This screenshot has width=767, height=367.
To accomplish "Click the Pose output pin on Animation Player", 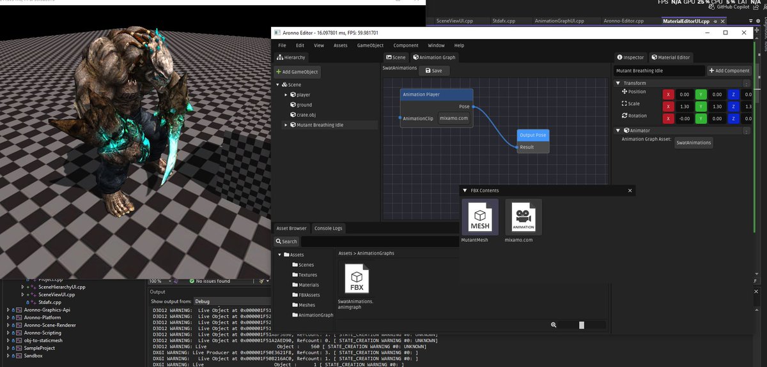I will [473, 107].
